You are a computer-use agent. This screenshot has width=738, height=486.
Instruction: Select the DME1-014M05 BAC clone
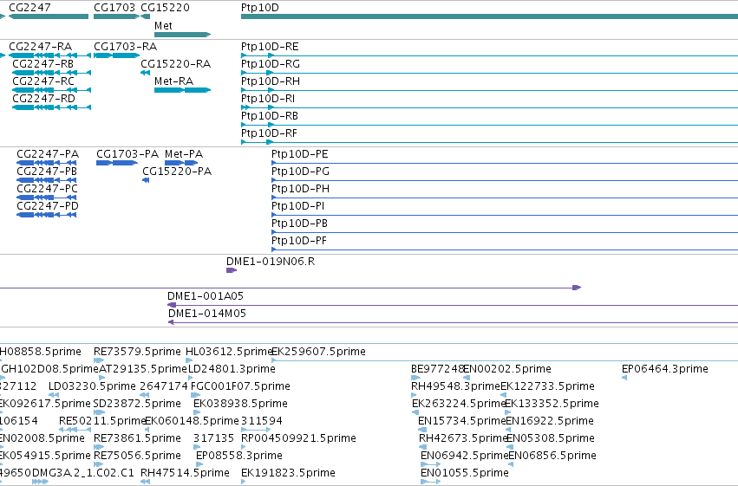click(454, 322)
